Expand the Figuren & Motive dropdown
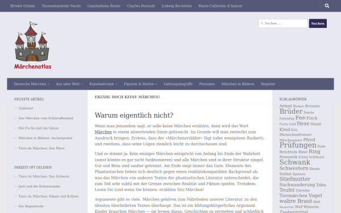The image size is (341, 213). 140,84
